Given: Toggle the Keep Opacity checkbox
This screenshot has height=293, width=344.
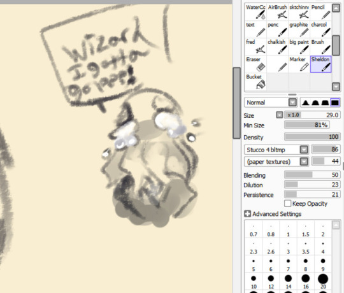Looking at the screenshot, I should click(287, 203).
